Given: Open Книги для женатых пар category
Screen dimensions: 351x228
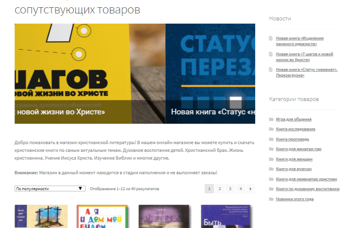Looking at the screenshot, I should pyautogui.click(x=299, y=149).
